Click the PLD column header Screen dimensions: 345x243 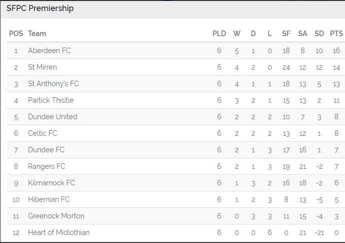[x=219, y=34]
